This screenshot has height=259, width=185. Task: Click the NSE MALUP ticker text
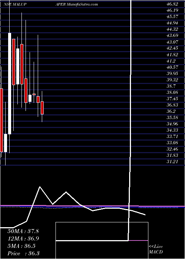pos(15,4)
